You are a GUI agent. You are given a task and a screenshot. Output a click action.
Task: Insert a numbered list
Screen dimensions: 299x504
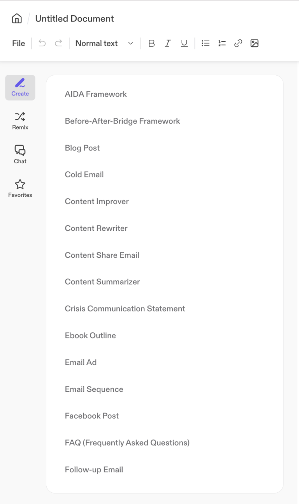click(222, 43)
